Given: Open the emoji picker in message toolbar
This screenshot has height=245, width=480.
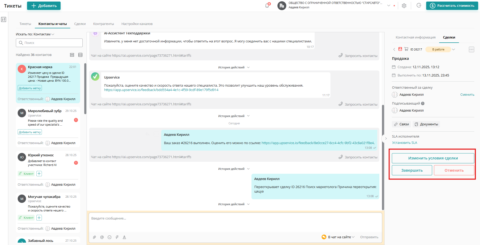Looking at the screenshot, I should point(109,237).
